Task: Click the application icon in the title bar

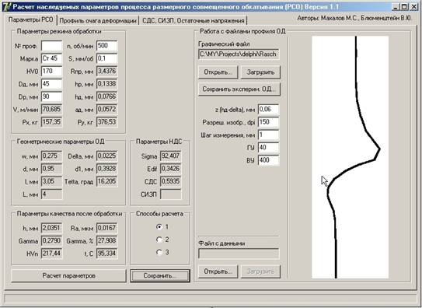Action: [x=7, y=6]
